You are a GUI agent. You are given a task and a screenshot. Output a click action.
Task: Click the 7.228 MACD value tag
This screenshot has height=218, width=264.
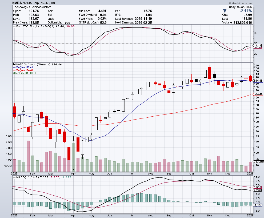[257, 190]
